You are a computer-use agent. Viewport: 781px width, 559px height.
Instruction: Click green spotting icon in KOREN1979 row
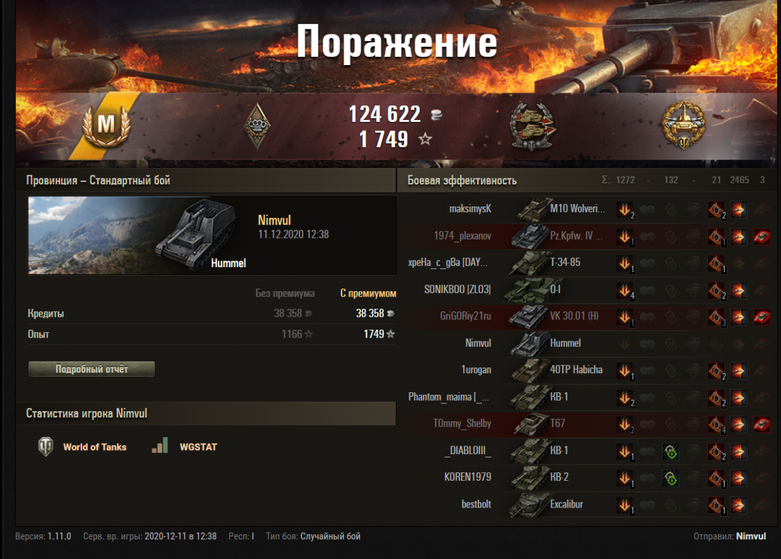click(671, 478)
